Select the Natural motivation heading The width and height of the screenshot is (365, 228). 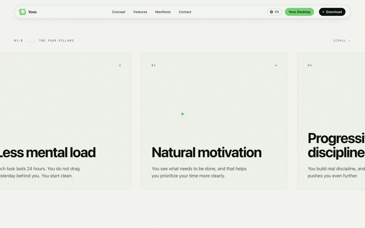[x=206, y=153]
